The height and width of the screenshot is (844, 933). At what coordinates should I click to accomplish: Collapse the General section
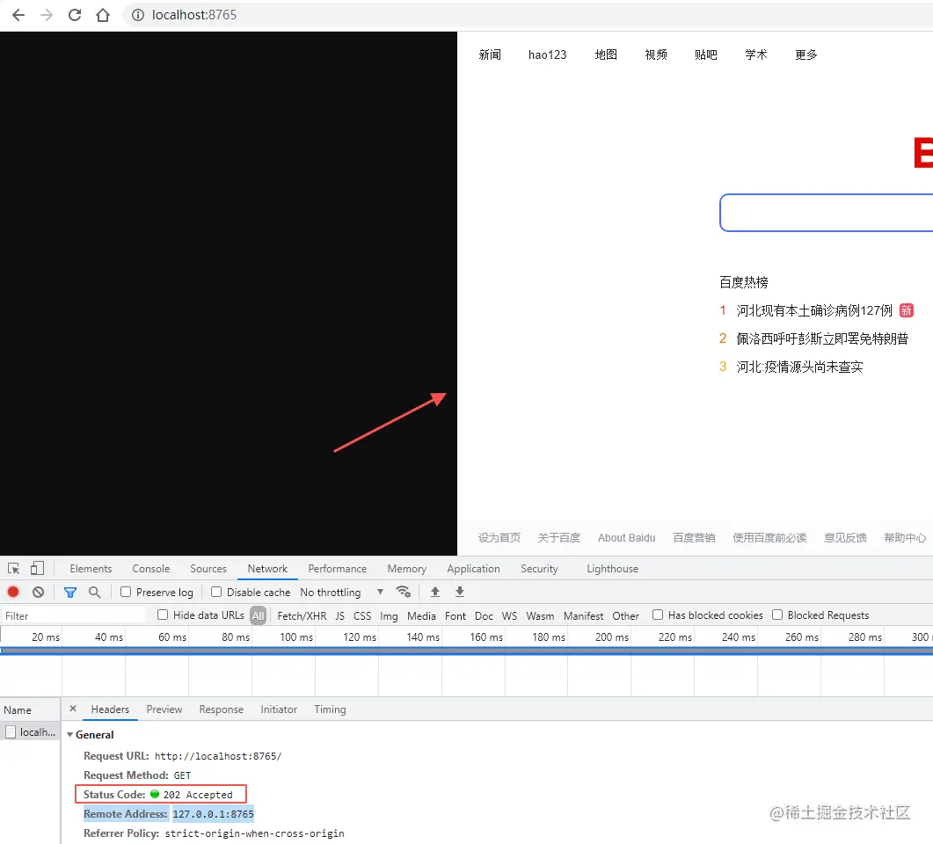[x=70, y=734]
